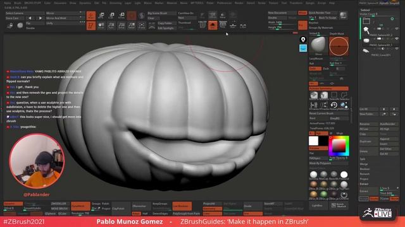Viewport: 405px width, 227px height.
Task: Open the Material menu
Action: point(171,3)
